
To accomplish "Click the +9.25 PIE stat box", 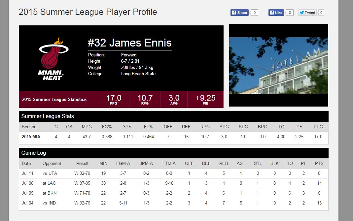I will [x=205, y=99].
